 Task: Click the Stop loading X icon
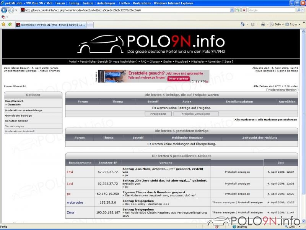244,10
